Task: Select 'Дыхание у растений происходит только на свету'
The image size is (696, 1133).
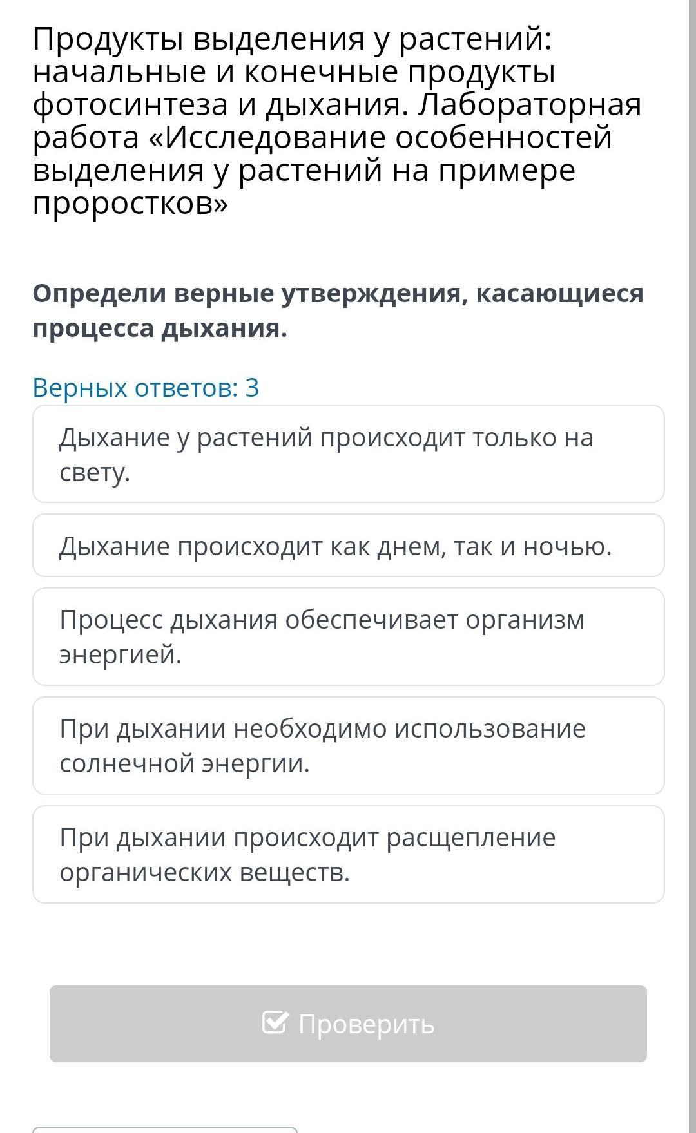Action: (348, 454)
